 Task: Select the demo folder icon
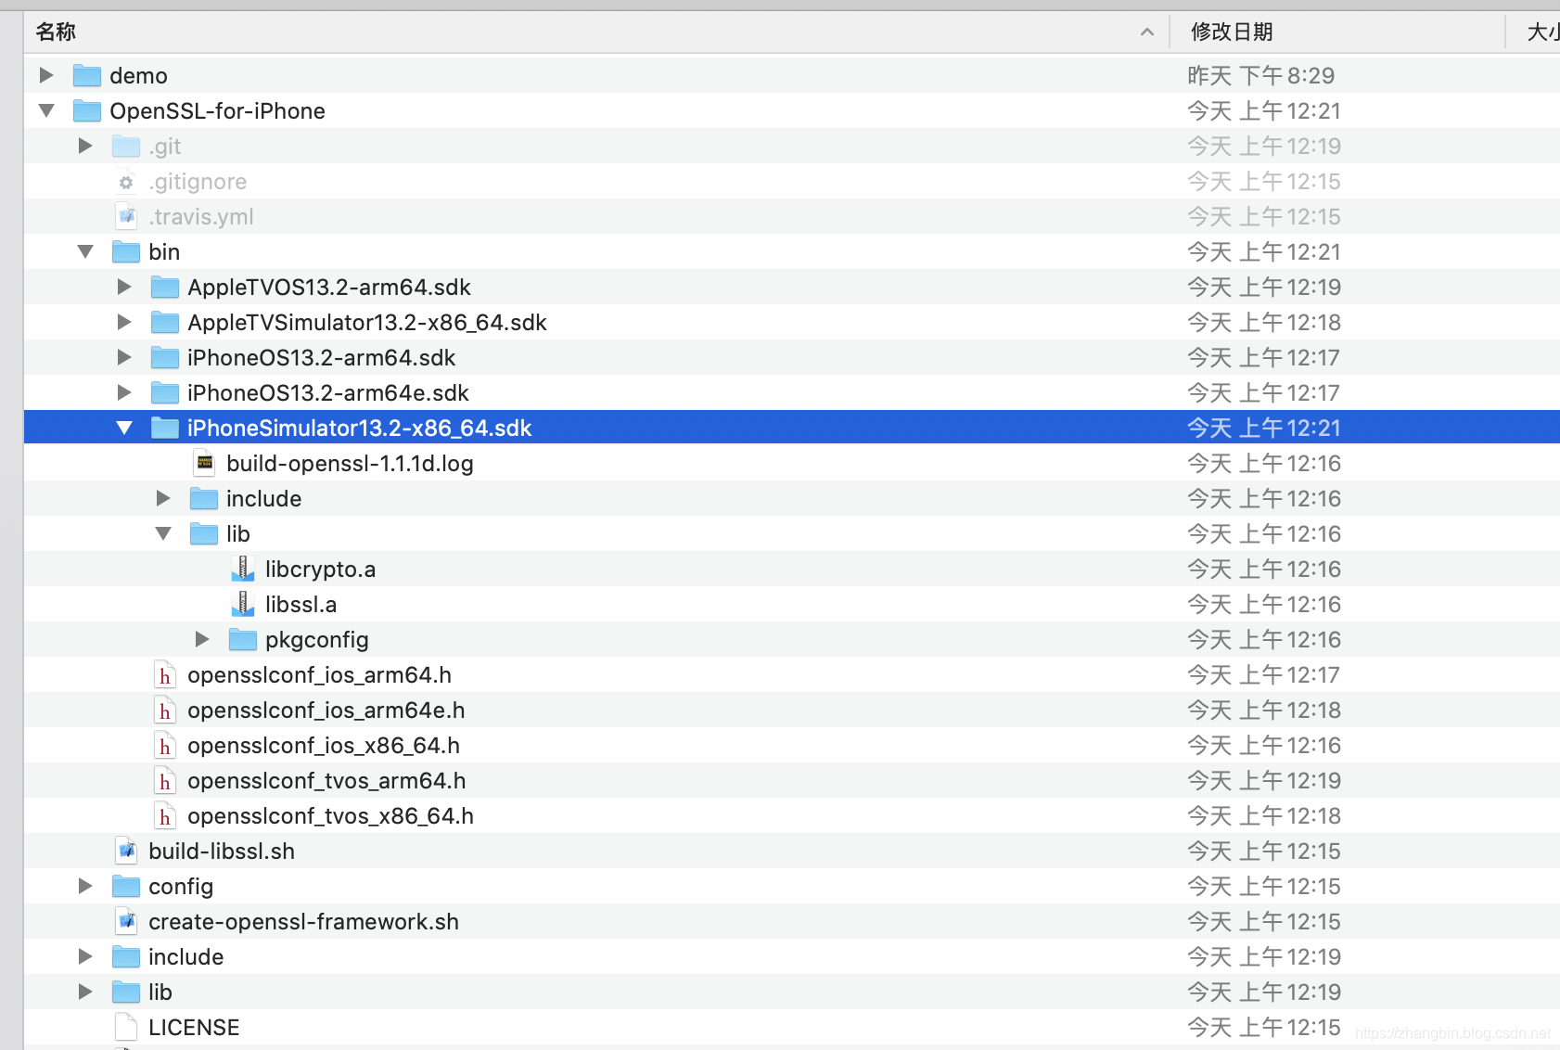[87, 75]
